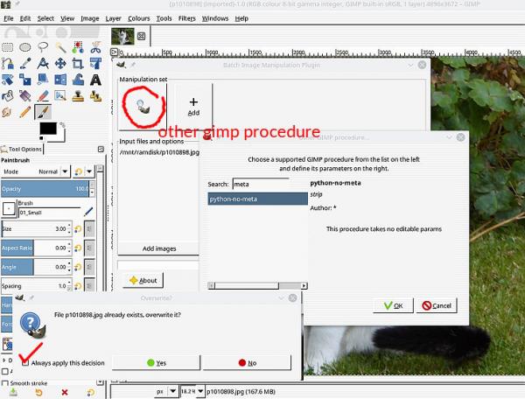Open the Colours menu

[x=139, y=18]
